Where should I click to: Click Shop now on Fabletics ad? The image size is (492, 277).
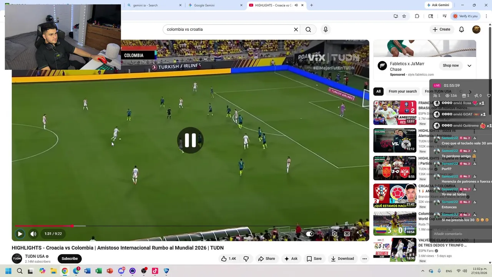(x=450, y=65)
